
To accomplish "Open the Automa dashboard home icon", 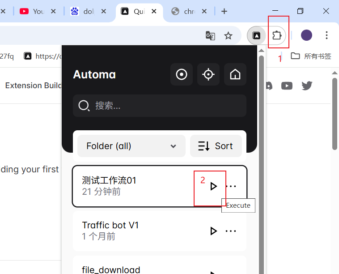I will (235, 74).
